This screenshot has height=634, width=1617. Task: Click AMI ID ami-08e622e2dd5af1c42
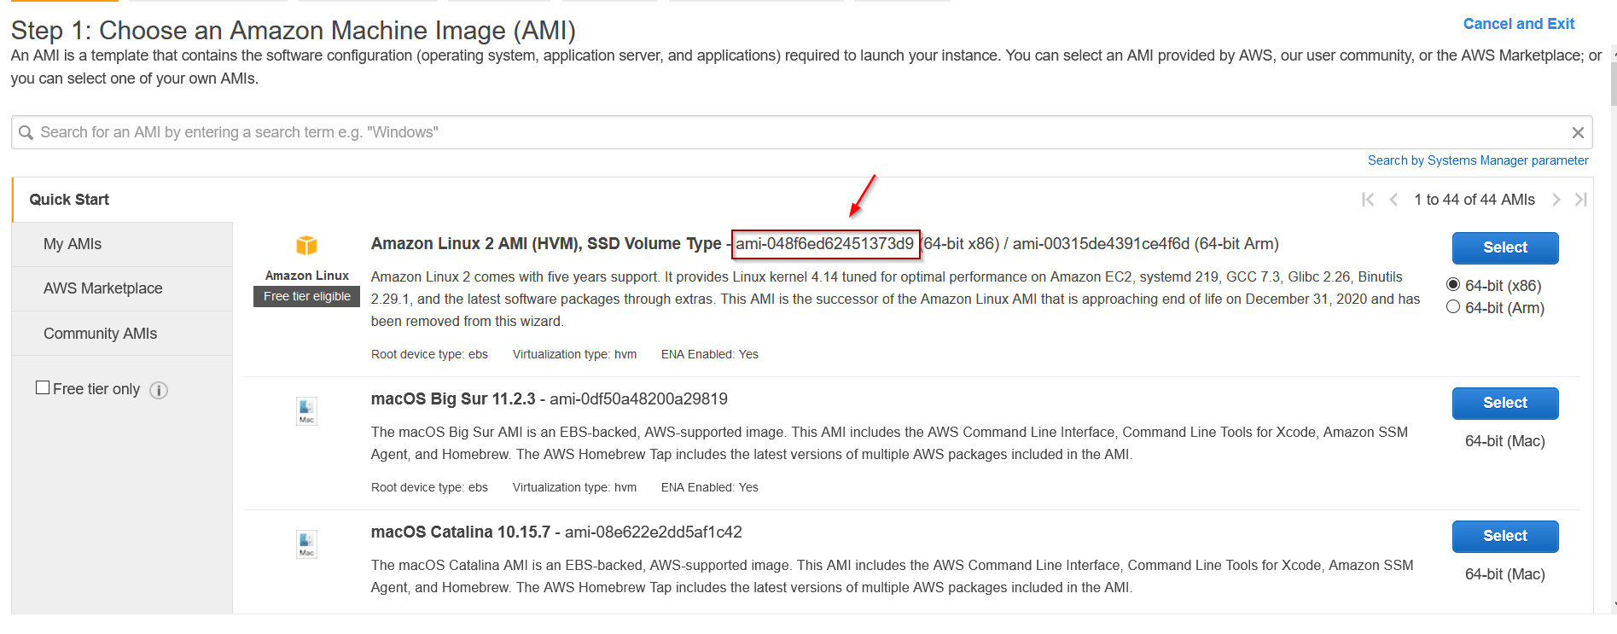click(x=653, y=532)
